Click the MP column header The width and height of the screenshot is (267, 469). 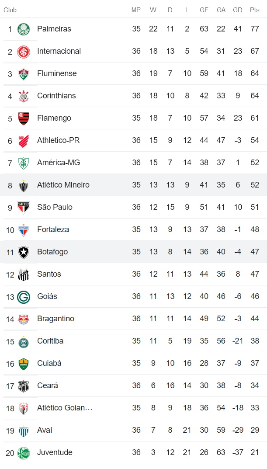click(x=136, y=10)
